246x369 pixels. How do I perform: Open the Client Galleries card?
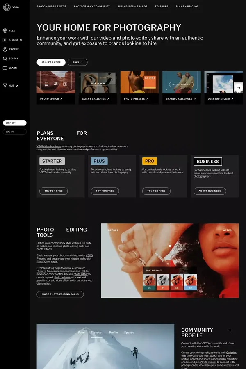pyautogui.click(x=98, y=88)
